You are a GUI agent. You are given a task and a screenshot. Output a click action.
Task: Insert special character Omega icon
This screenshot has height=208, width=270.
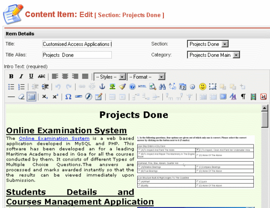click(x=68, y=97)
